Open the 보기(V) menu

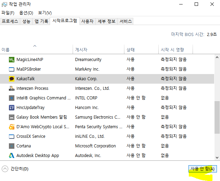pos(45,13)
